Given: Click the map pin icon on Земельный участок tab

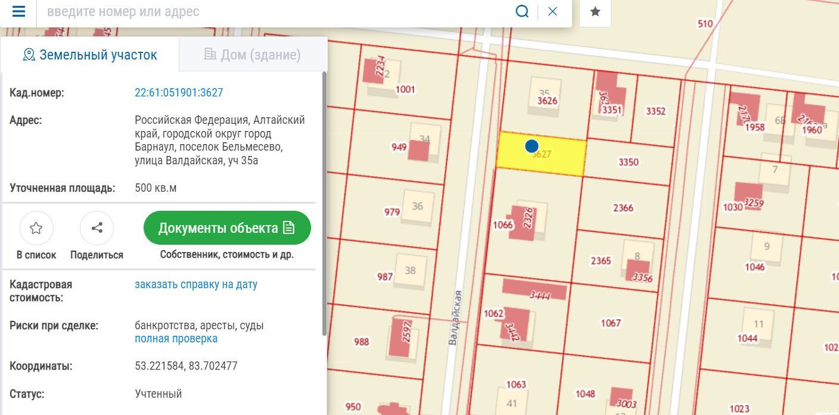Looking at the screenshot, I should point(29,55).
